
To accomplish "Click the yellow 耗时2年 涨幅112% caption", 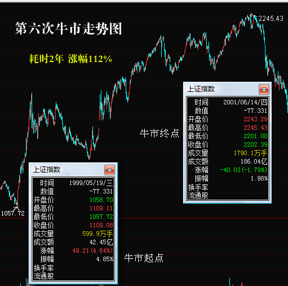I will coord(70,59).
